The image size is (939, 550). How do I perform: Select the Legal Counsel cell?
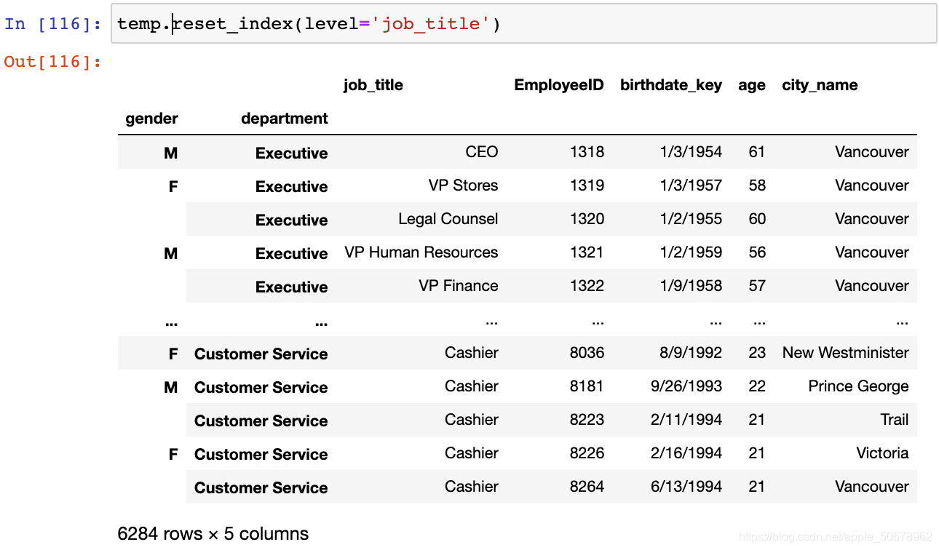[448, 219]
